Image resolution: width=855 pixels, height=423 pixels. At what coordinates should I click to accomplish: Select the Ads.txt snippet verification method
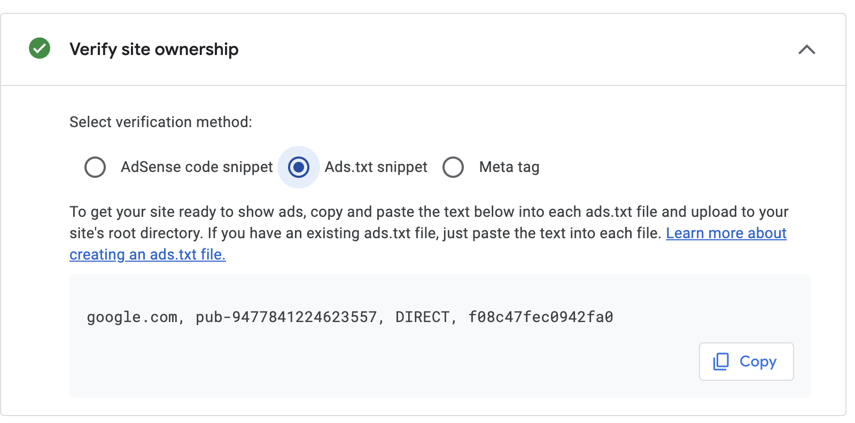[x=299, y=167]
